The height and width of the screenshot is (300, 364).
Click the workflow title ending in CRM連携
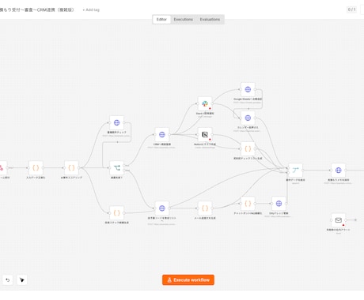point(37,10)
